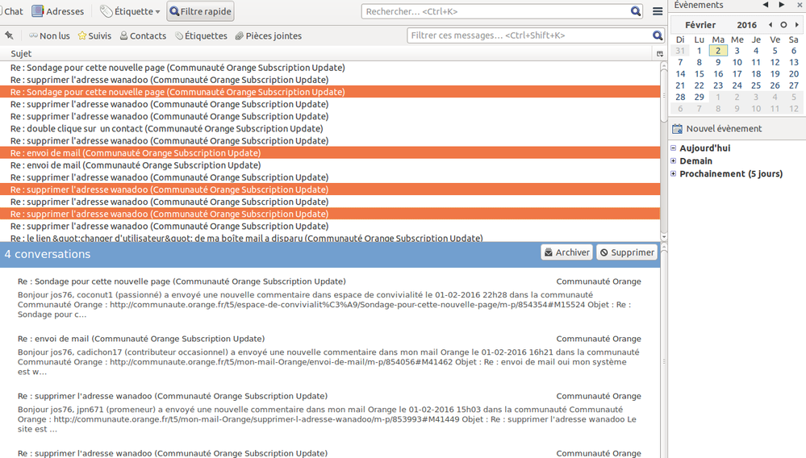Click the Archiver button
This screenshot has height=458, width=806.
coord(567,252)
